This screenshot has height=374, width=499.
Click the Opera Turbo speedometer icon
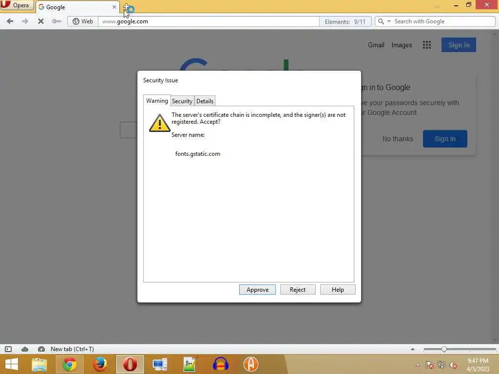pos(41,349)
